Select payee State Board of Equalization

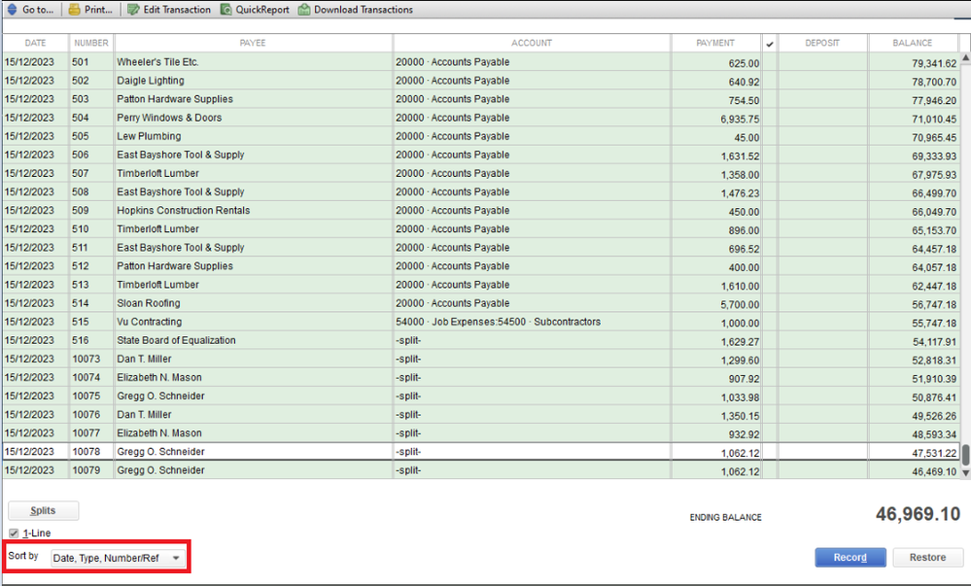pos(177,341)
